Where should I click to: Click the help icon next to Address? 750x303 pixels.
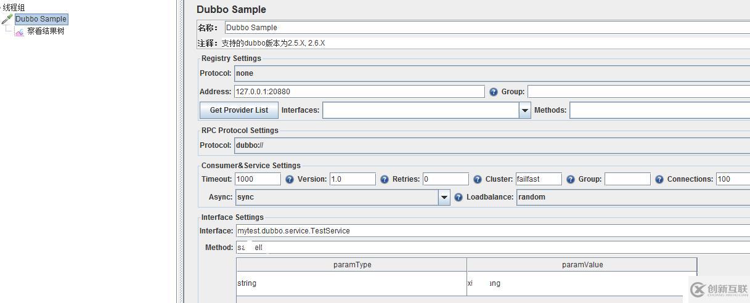(494, 92)
